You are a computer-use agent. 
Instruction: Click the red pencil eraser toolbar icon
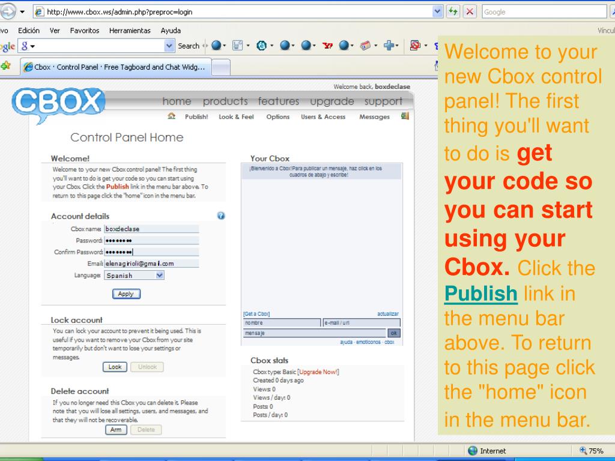click(x=365, y=46)
